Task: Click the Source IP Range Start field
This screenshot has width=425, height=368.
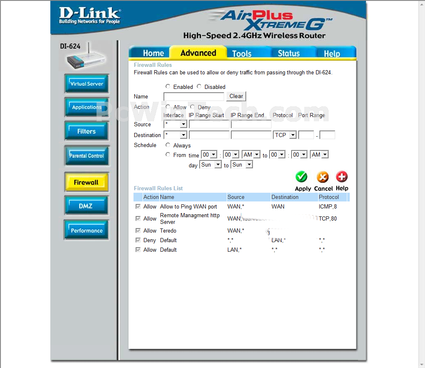Action: click(x=209, y=124)
